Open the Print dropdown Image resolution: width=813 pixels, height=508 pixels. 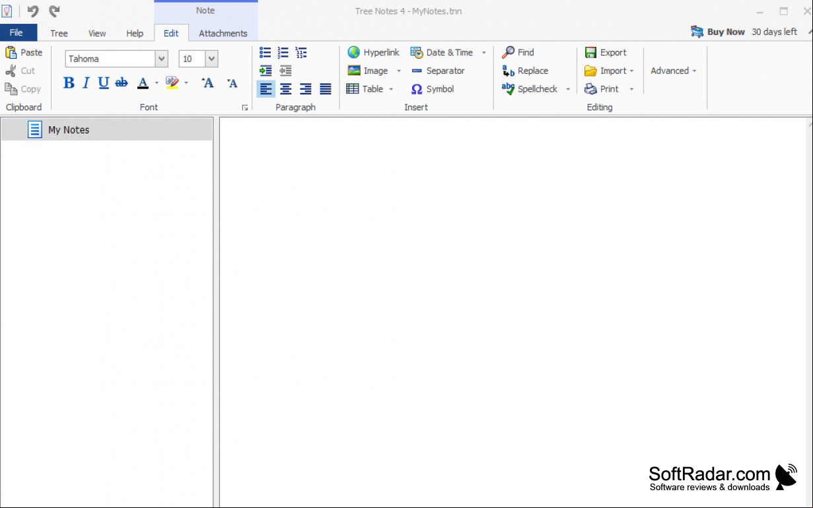click(x=631, y=89)
